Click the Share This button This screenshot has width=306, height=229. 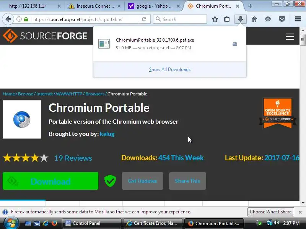click(187, 181)
